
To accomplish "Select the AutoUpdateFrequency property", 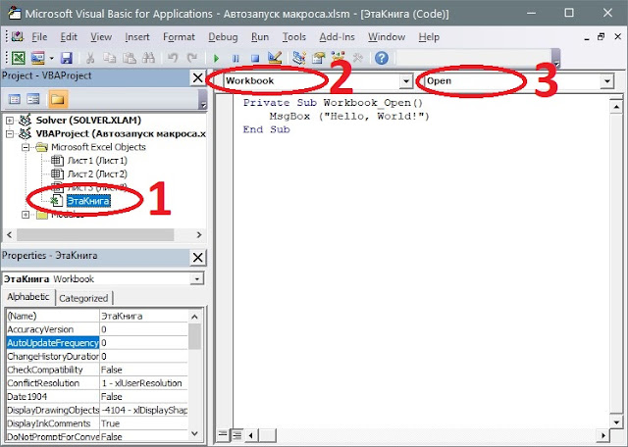I will [x=53, y=343].
